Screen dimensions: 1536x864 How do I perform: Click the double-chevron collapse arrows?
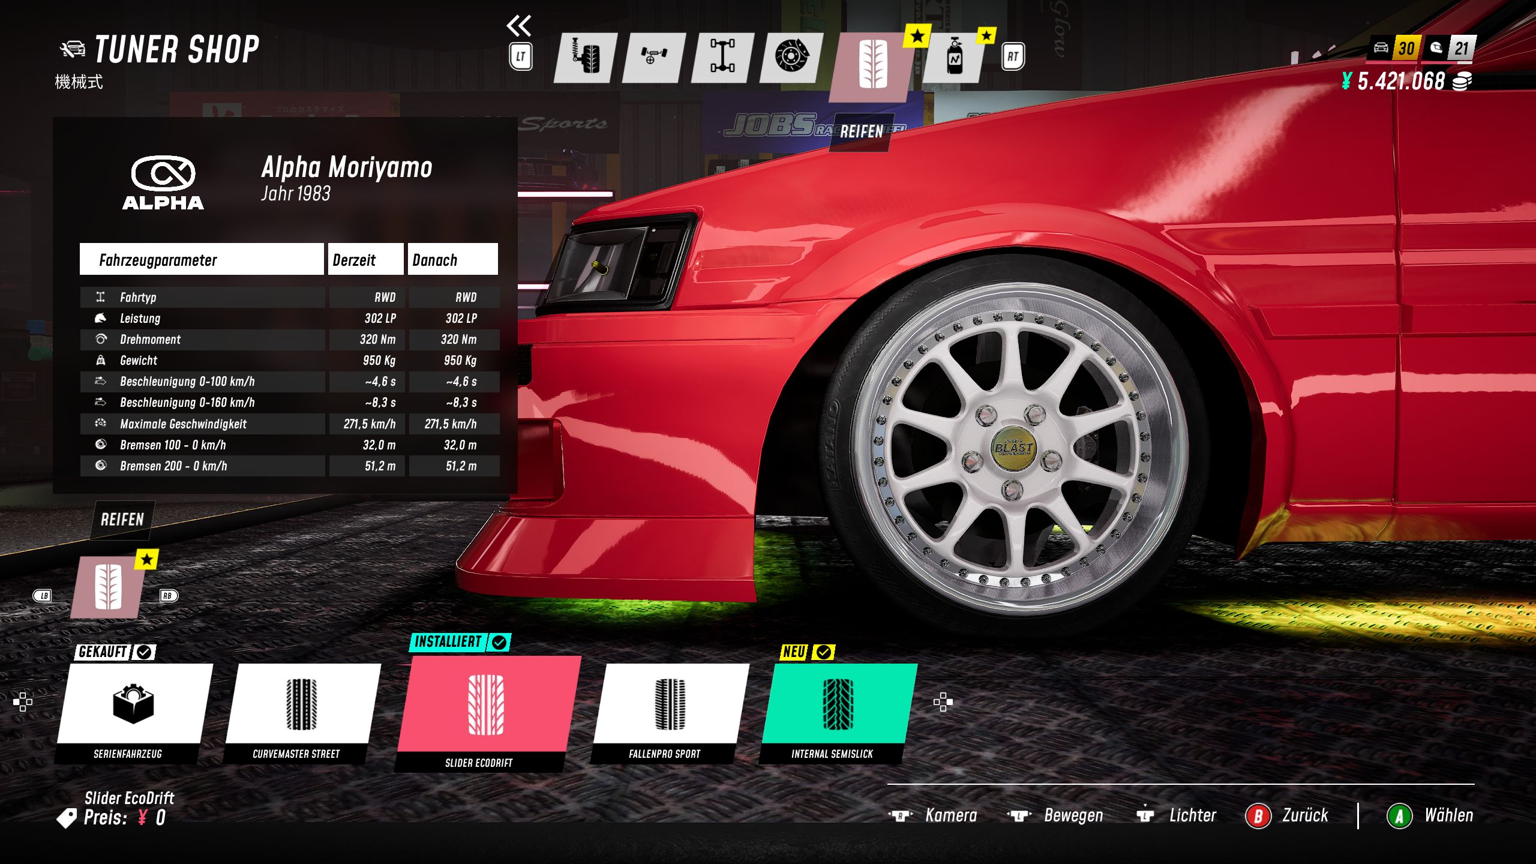click(519, 26)
